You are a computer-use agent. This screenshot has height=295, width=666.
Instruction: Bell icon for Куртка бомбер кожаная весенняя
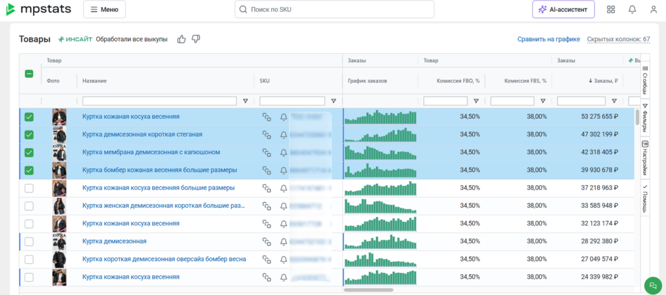tap(284, 170)
